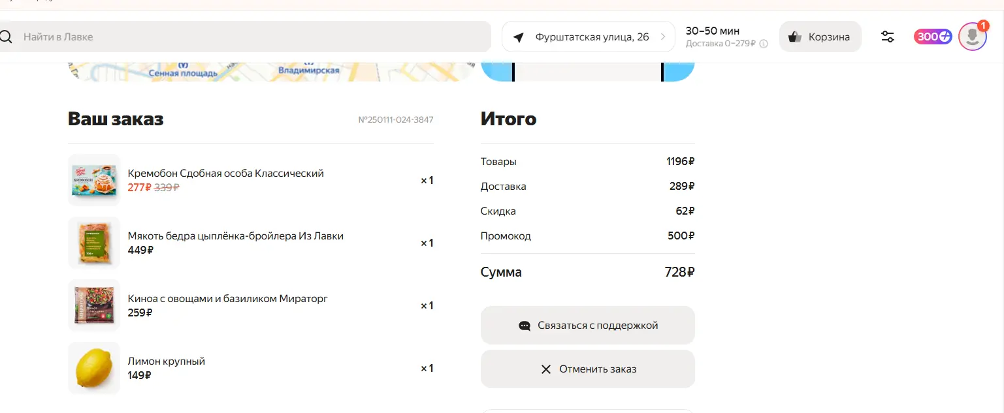Viewport: 1004px width, 413px height.
Task: Click the chat bubble icon for support
Action: [525, 326]
